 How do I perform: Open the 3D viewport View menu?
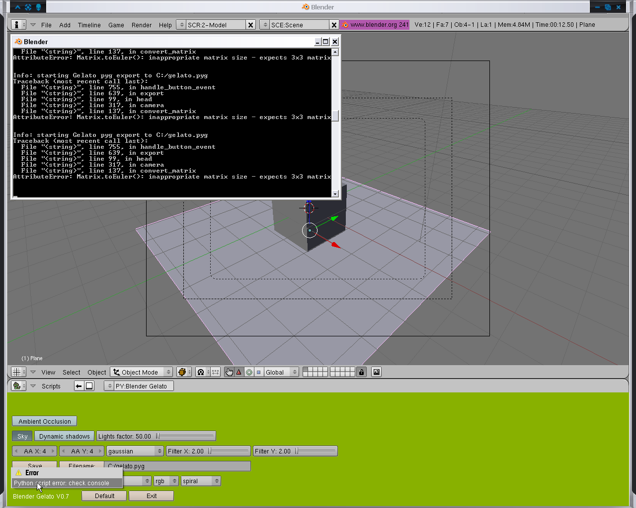coord(48,372)
